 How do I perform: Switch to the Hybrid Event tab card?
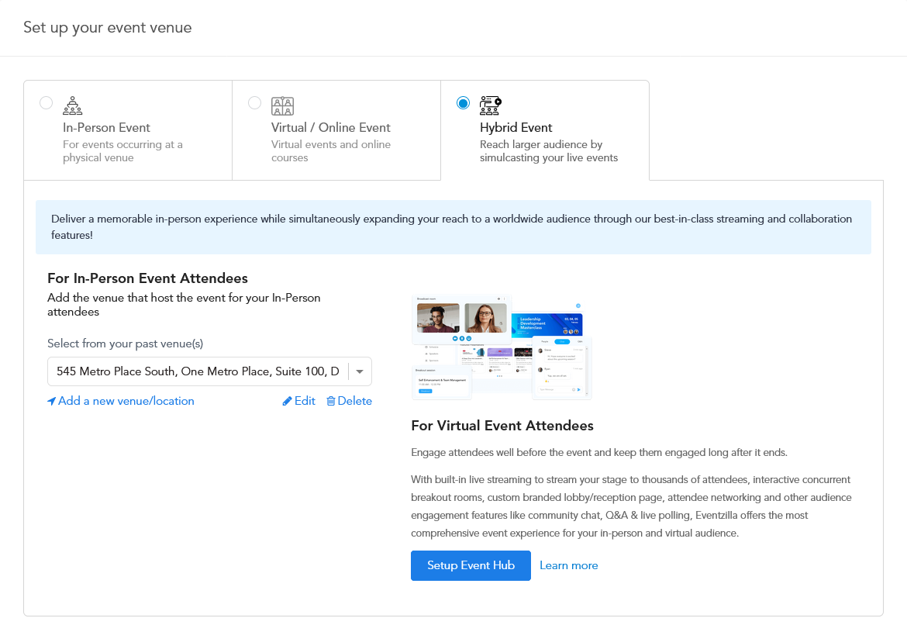coord(544,130)
